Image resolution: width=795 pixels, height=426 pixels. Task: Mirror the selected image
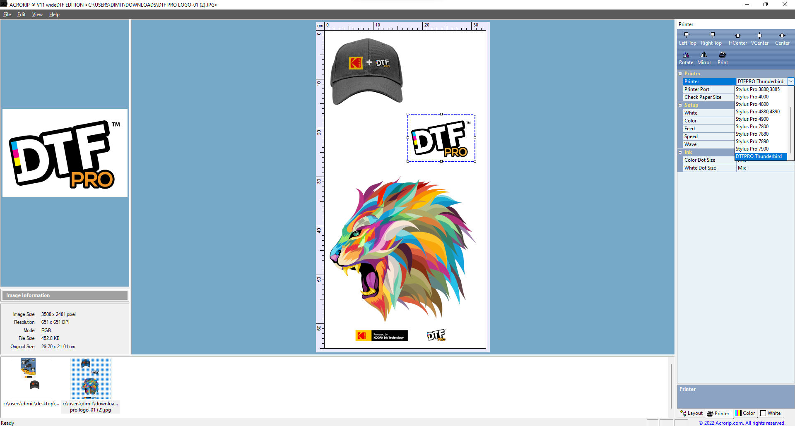pyautogui.click(x=703, y=57)
